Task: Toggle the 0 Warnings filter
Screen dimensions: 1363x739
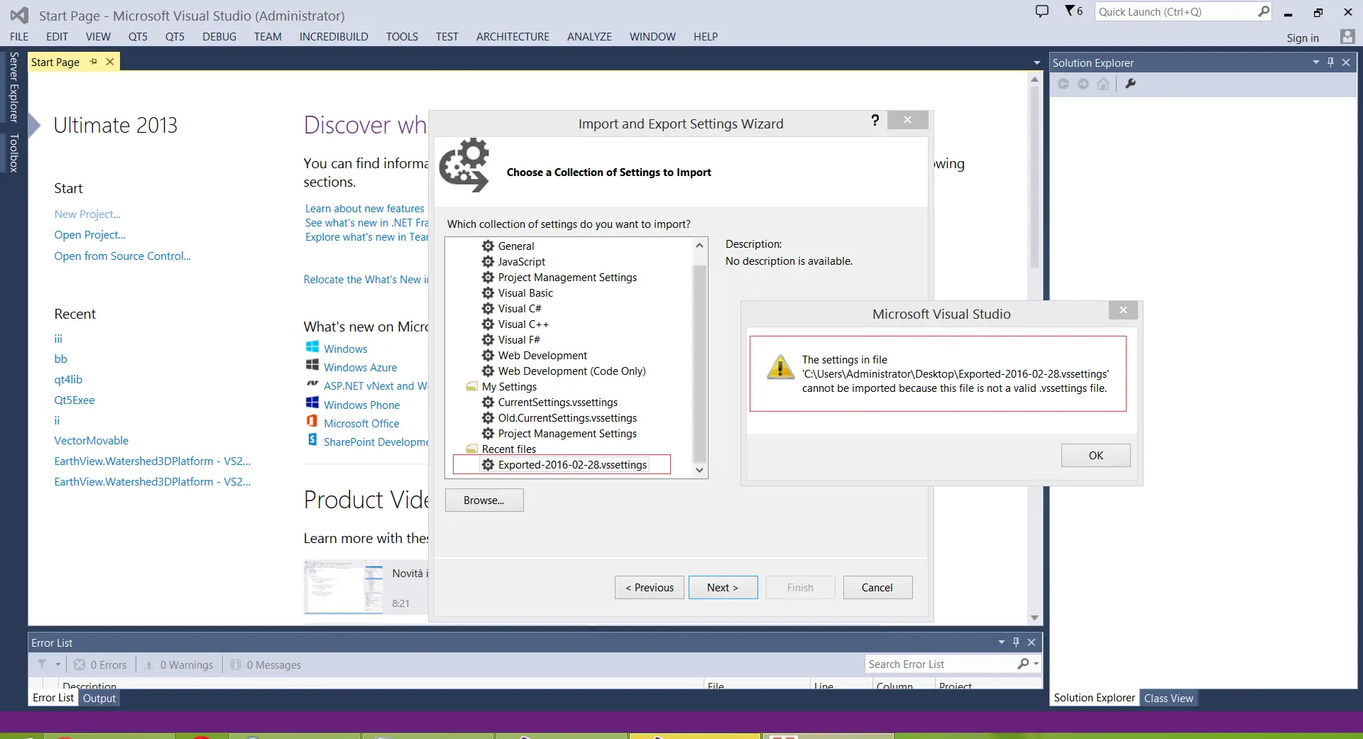Action: pyautogui.click(x=179, y=664)
